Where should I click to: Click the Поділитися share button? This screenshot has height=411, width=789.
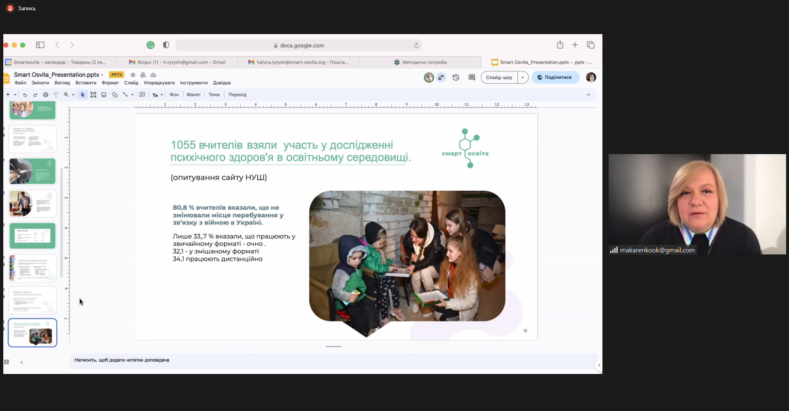point(555,77)
